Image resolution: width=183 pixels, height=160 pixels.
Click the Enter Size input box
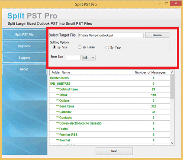point(73,58)
